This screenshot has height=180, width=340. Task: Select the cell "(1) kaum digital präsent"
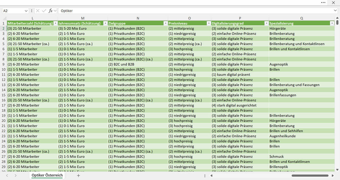pyautogui.click(x=240, y=75)
